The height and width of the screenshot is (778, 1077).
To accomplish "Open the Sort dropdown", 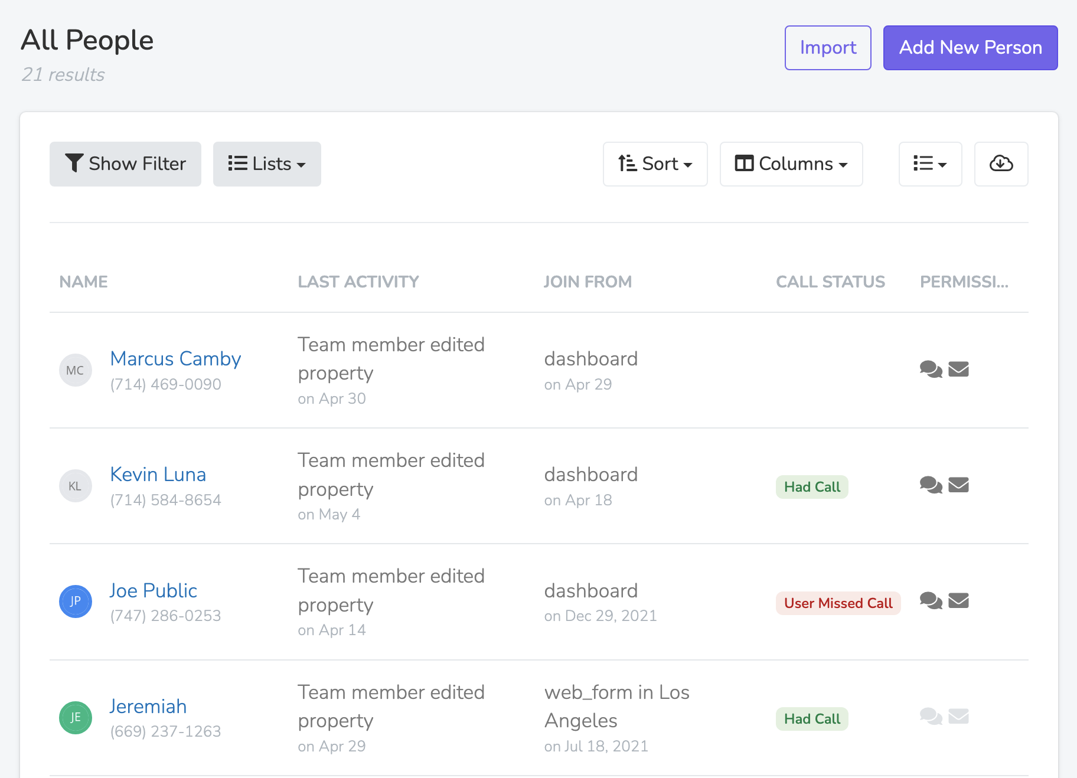I will [x=655, y=164].
